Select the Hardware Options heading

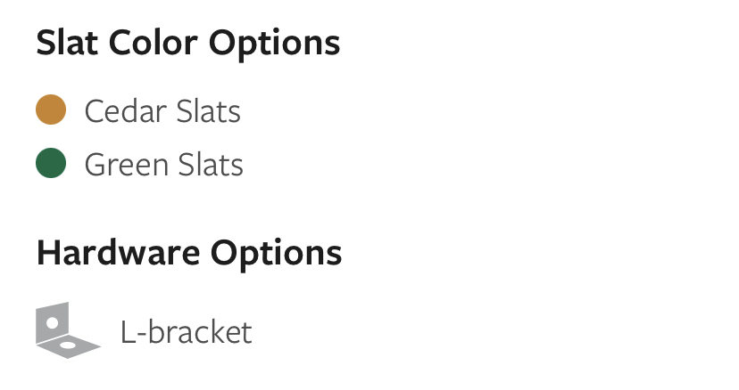189,253
